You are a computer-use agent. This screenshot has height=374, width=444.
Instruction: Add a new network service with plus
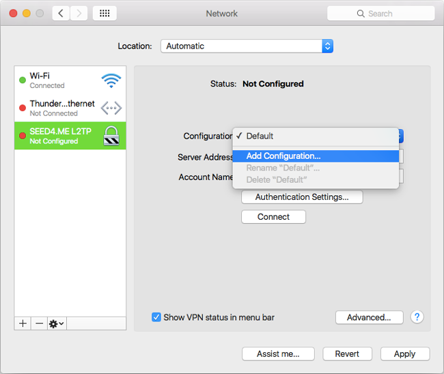[23, 323]
